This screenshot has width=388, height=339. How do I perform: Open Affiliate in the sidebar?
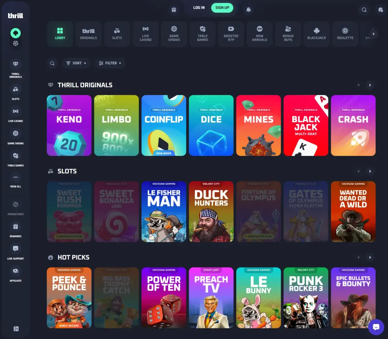[x=16, y=274]
